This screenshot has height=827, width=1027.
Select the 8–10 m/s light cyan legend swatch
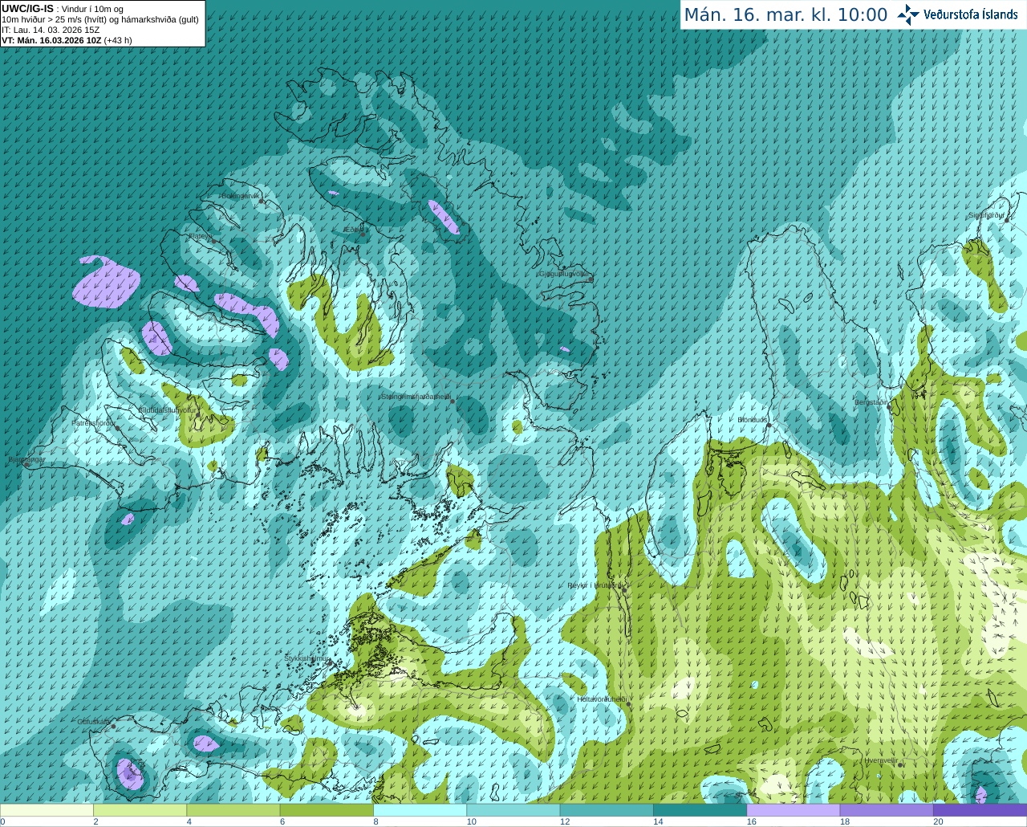[420, 810]
